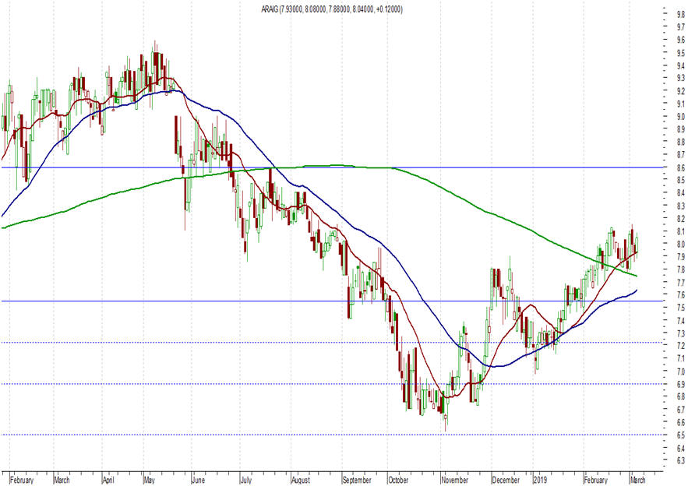Select the October month label
688x486 pixels.
398,480
